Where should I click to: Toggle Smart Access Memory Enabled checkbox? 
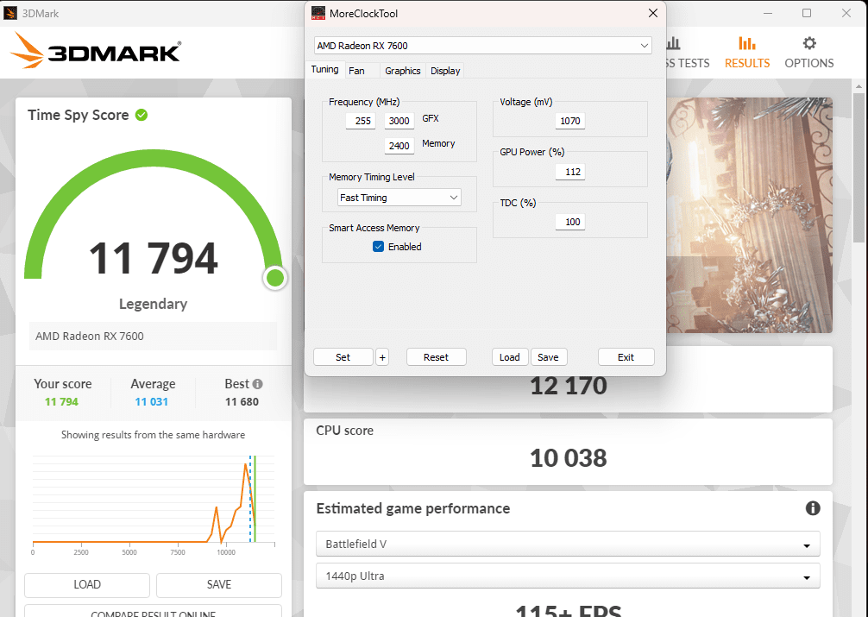(378, 247)
